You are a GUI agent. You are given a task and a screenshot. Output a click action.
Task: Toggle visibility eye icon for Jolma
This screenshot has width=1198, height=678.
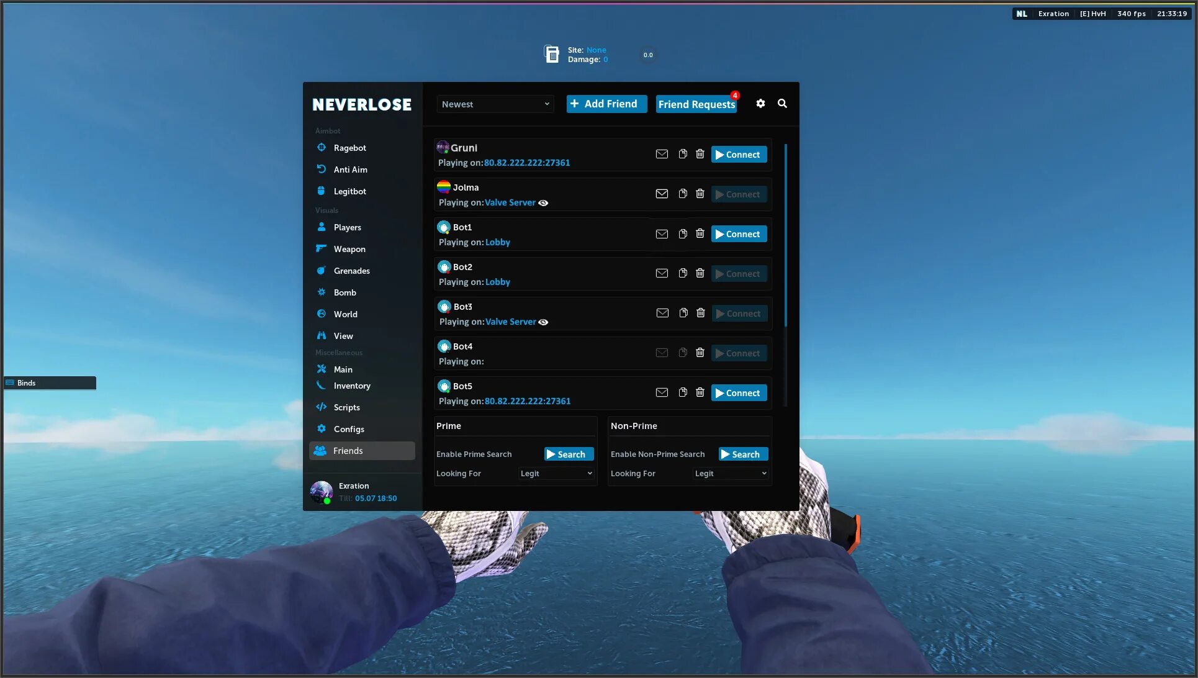543,202
